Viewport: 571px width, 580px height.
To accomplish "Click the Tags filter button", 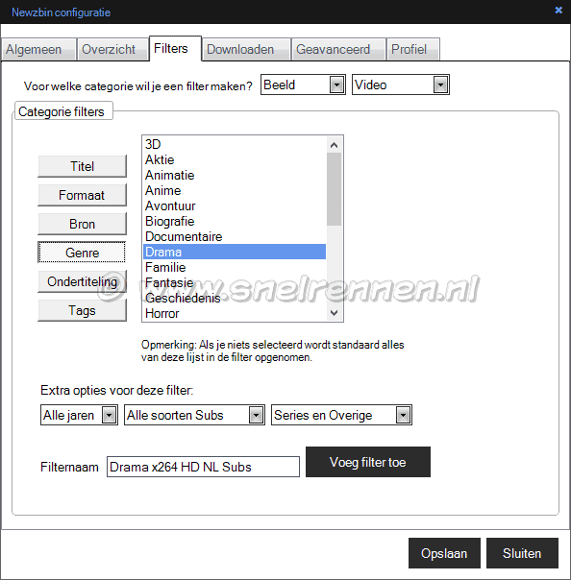I will pos(82,310).
